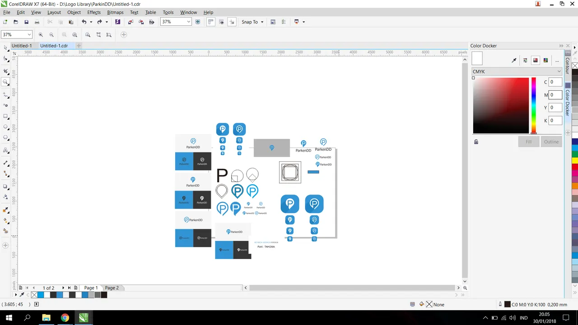
Task: Click the Zoom Out magnifier icon
Action: pyautogui.click(x=51, y=35)
